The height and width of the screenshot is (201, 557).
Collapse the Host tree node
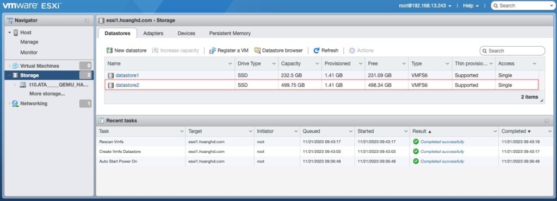(x=10, y=33)
